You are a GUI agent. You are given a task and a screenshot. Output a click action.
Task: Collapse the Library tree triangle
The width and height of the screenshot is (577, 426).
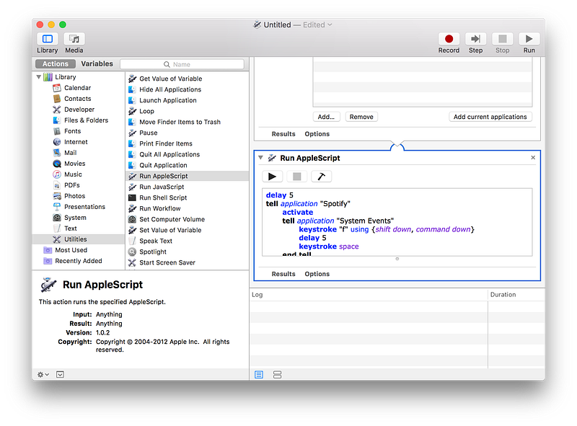tap(39, 77)
